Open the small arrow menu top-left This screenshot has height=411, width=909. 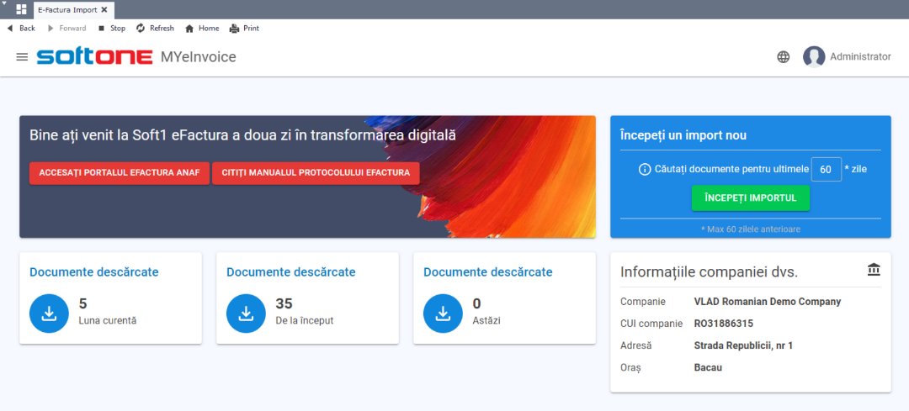point(5,3)
